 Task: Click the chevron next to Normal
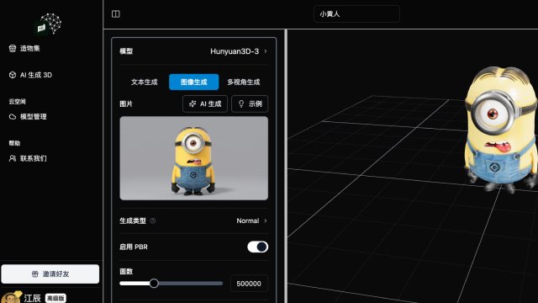pyautogui.click(x=266, y=221)
